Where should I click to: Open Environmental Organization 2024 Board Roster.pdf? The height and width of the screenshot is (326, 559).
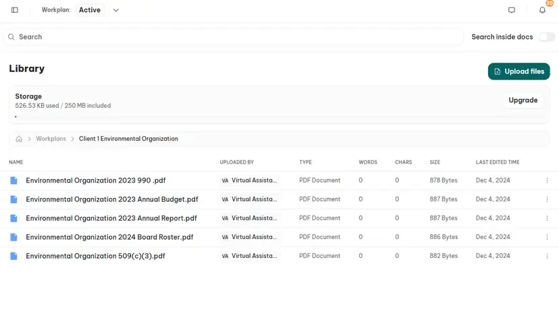(x=109, y=237)
